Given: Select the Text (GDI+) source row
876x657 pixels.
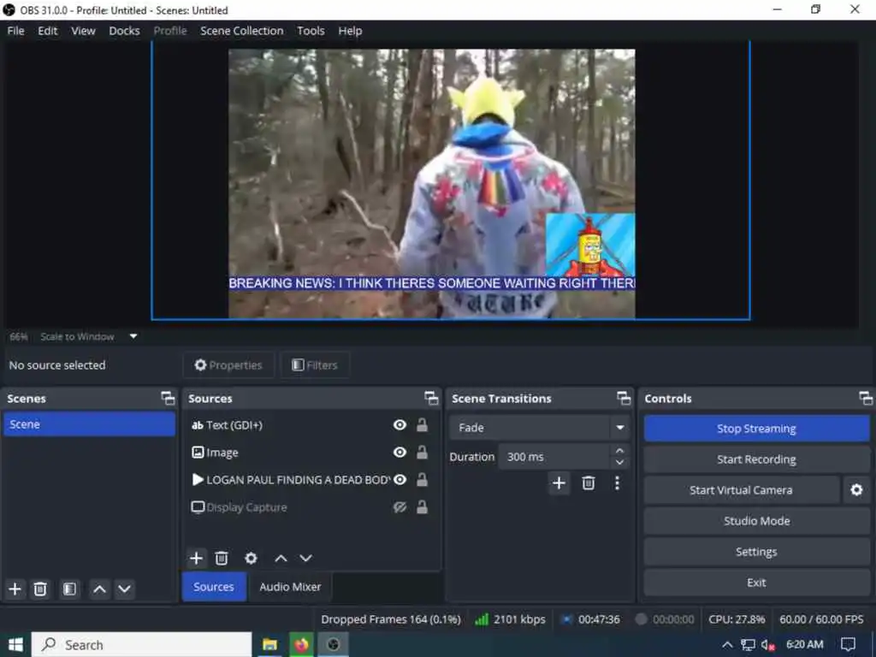Looking at the screenshot, I should (311, 425).
